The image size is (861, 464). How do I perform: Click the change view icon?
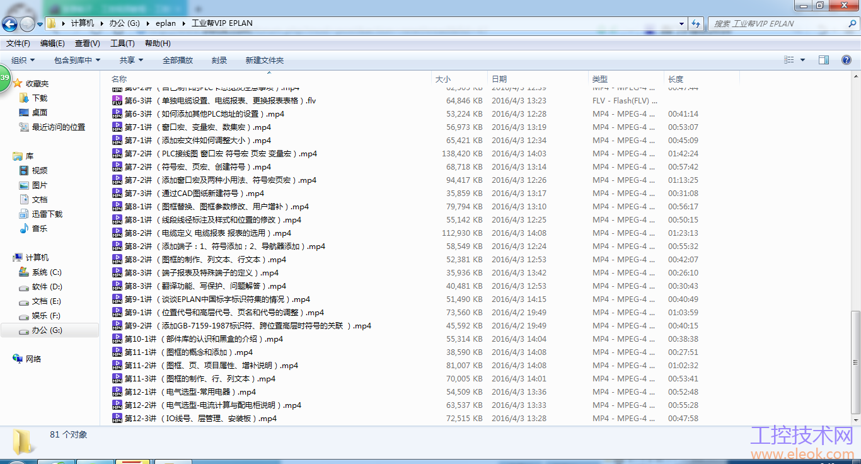coord(789,60)
